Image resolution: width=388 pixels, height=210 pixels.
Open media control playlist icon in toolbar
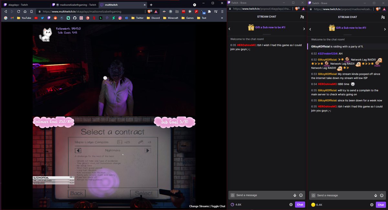pos(216,11)
